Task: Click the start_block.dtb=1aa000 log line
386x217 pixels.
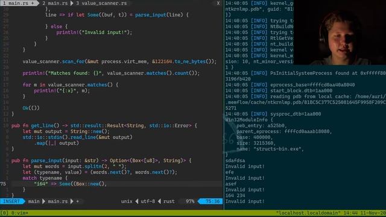Action: 279,90
